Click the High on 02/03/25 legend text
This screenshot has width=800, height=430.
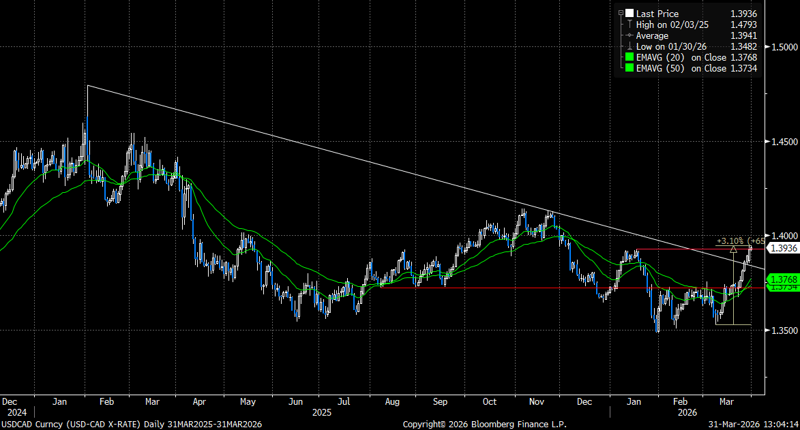[669, 25]
